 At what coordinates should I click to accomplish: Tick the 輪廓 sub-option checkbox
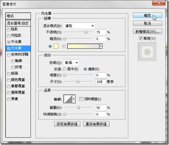coord(13,61)
